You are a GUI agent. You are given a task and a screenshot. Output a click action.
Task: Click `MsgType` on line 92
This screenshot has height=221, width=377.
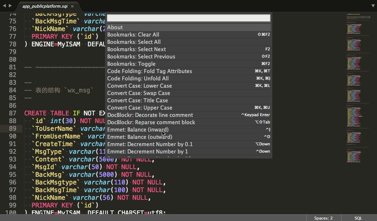tap(48, 152)
